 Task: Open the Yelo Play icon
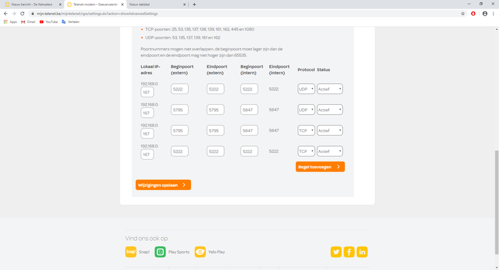(200, 252)
